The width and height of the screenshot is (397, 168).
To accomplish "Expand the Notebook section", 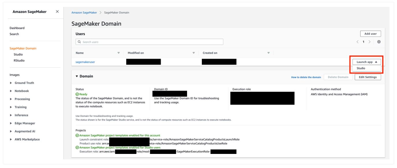I will (11, 91).
